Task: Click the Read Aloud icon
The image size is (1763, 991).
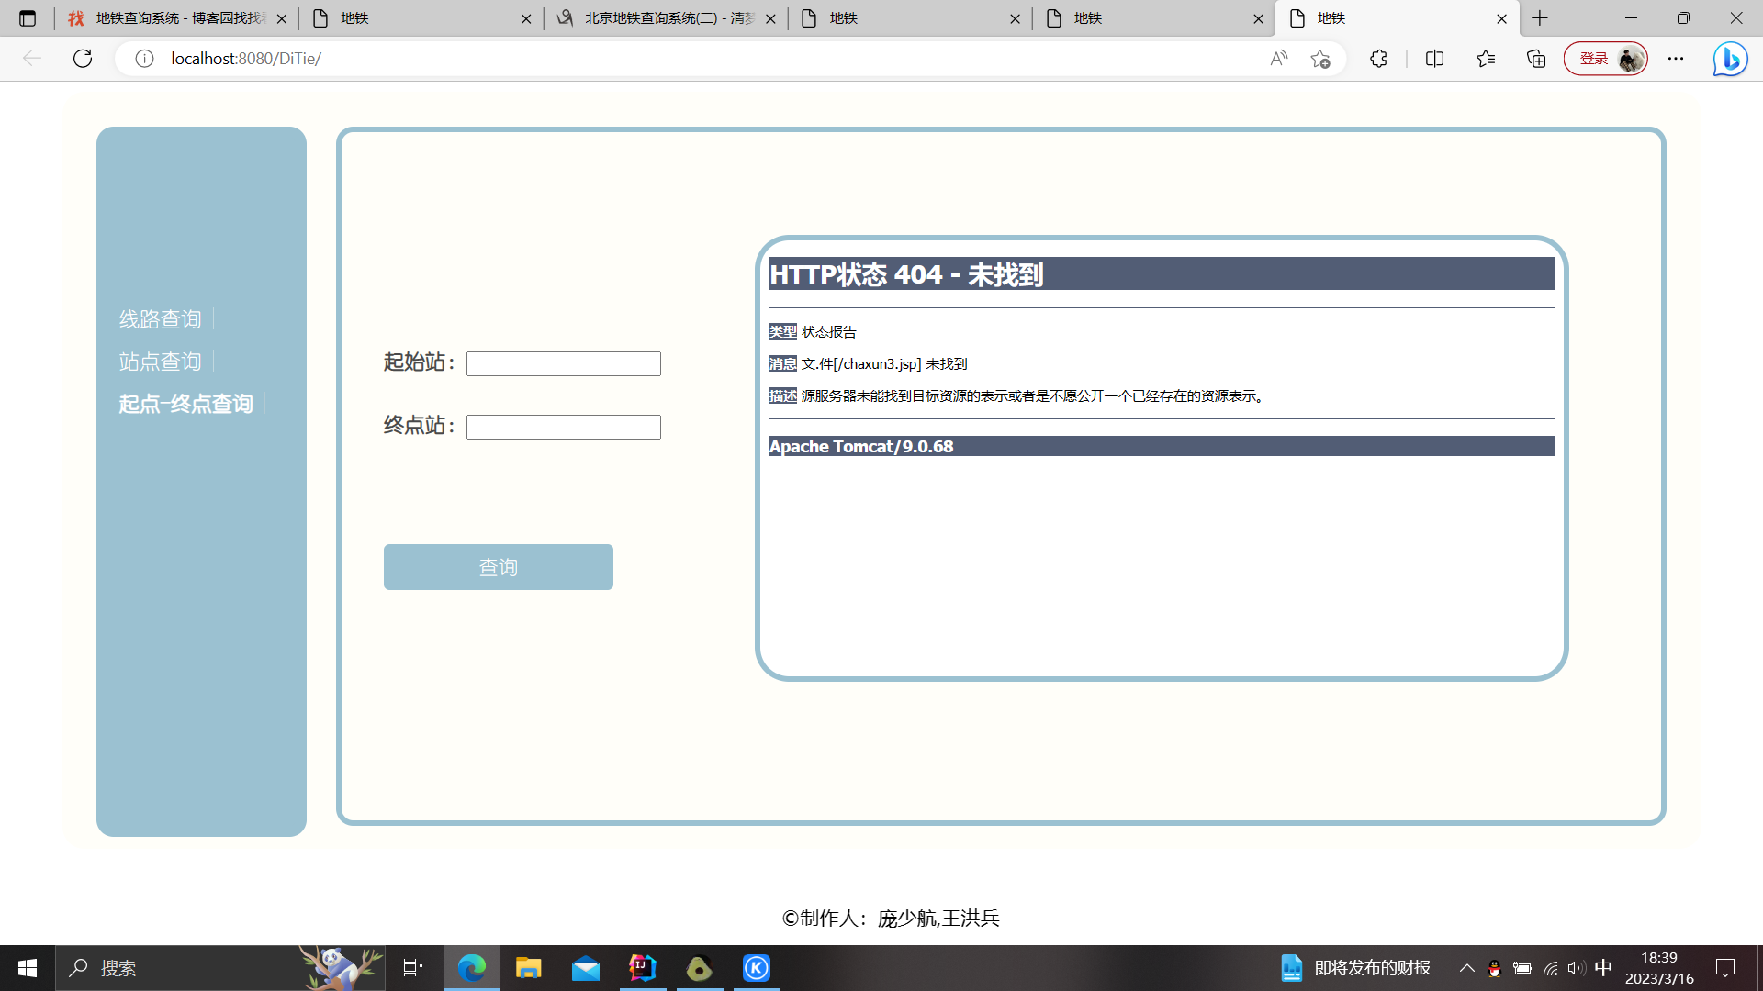Action: (1278, 59)
